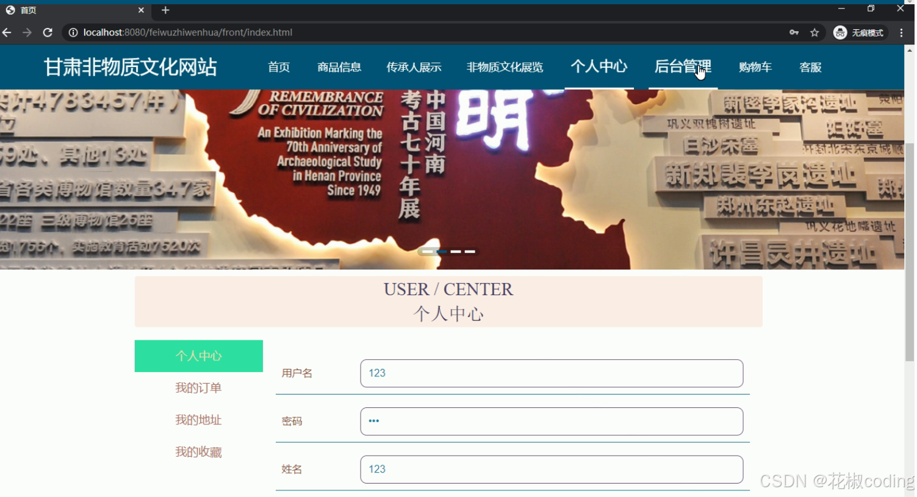Open the incognito 无痕模式 profile badge
917x497 pixels.
click(859, 32)
